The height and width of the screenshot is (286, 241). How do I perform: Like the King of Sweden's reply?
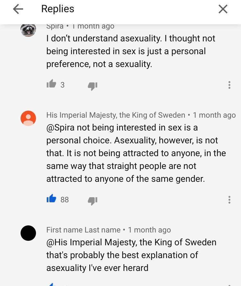(51, 199)
